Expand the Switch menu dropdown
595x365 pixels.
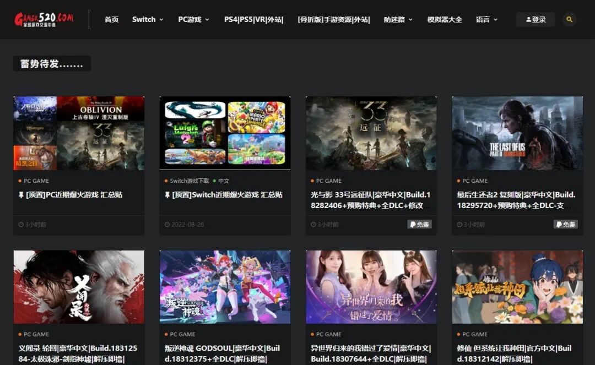tap(148, 19)
